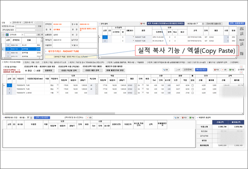
Task: Click the move-up order icon at far right
Action: (x=241, y=67)
